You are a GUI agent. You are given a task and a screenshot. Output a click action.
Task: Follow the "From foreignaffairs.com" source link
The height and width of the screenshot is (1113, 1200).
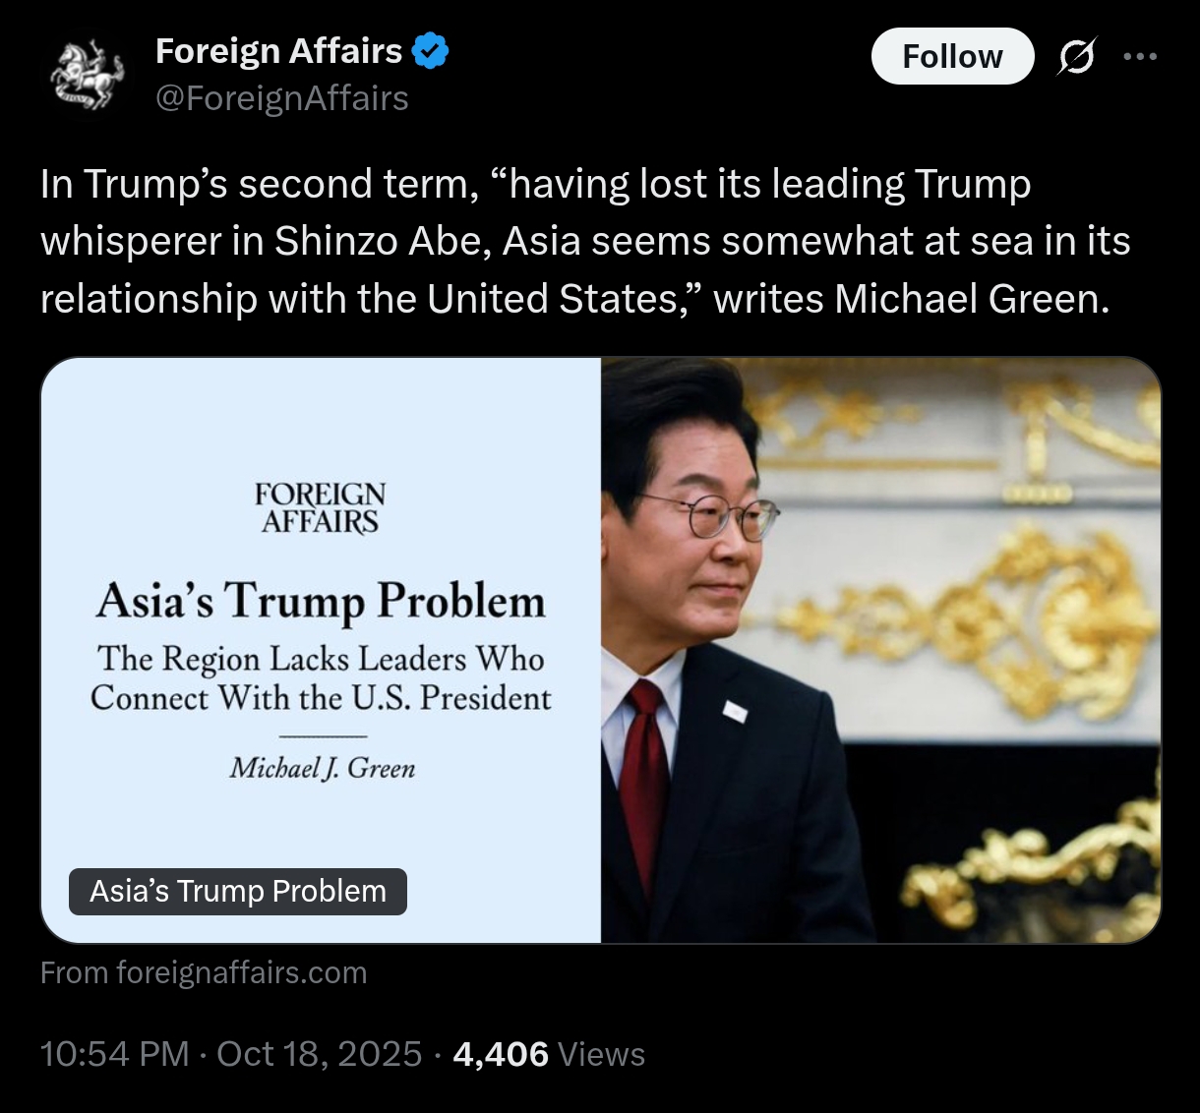[204, 973]
